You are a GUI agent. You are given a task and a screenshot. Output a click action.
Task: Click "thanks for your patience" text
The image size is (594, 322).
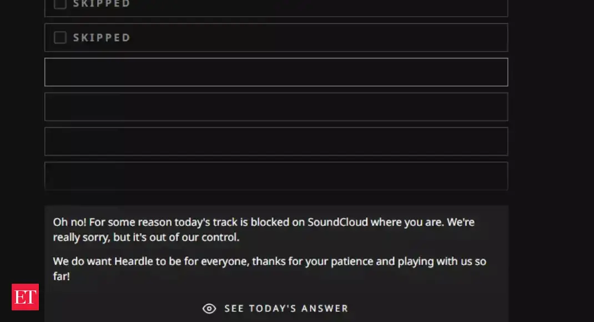tap(310, 261)
